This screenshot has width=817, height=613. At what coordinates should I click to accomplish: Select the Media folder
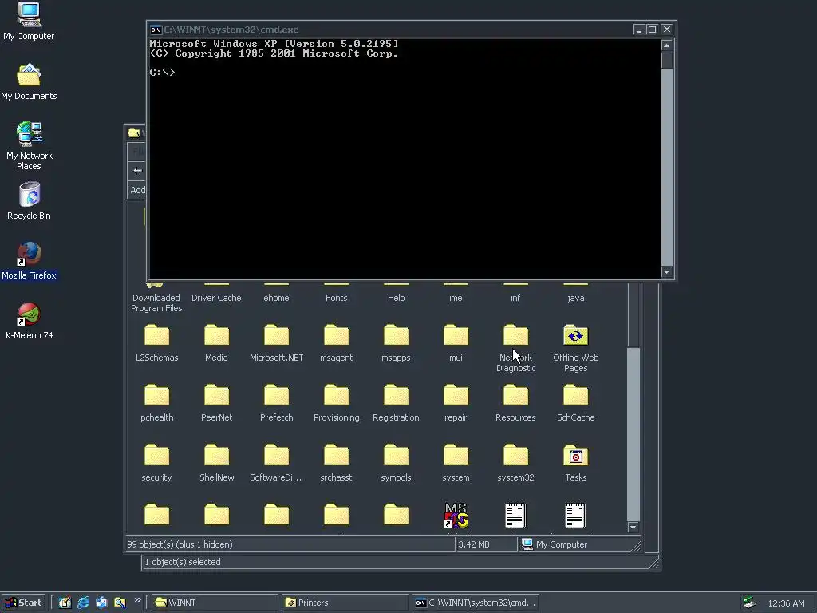click(x=216, y=343)
